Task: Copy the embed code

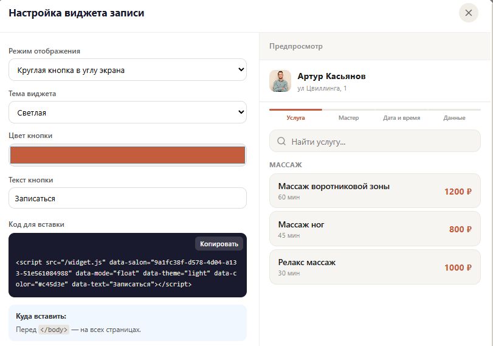Action: (x=219, y=244)
